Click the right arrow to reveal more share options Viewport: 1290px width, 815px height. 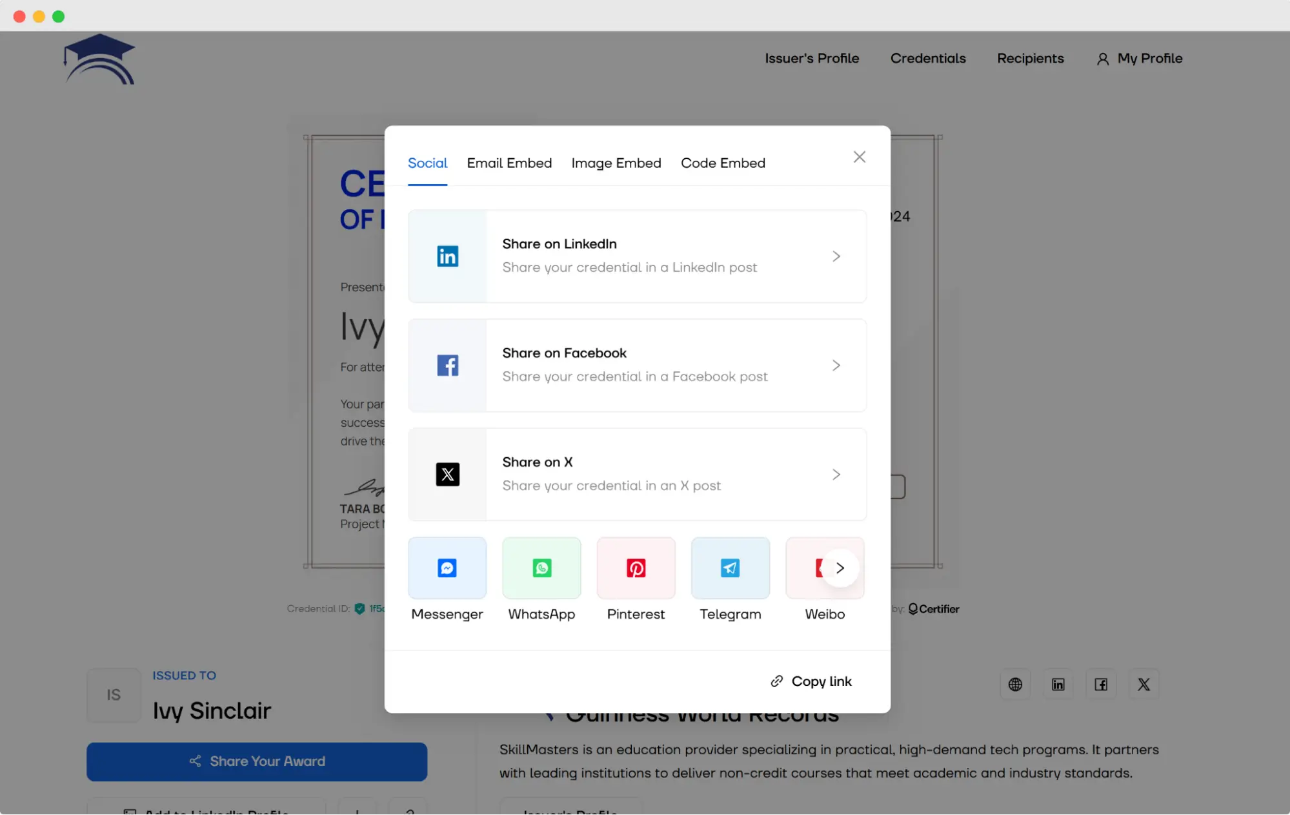click(840, 568)
